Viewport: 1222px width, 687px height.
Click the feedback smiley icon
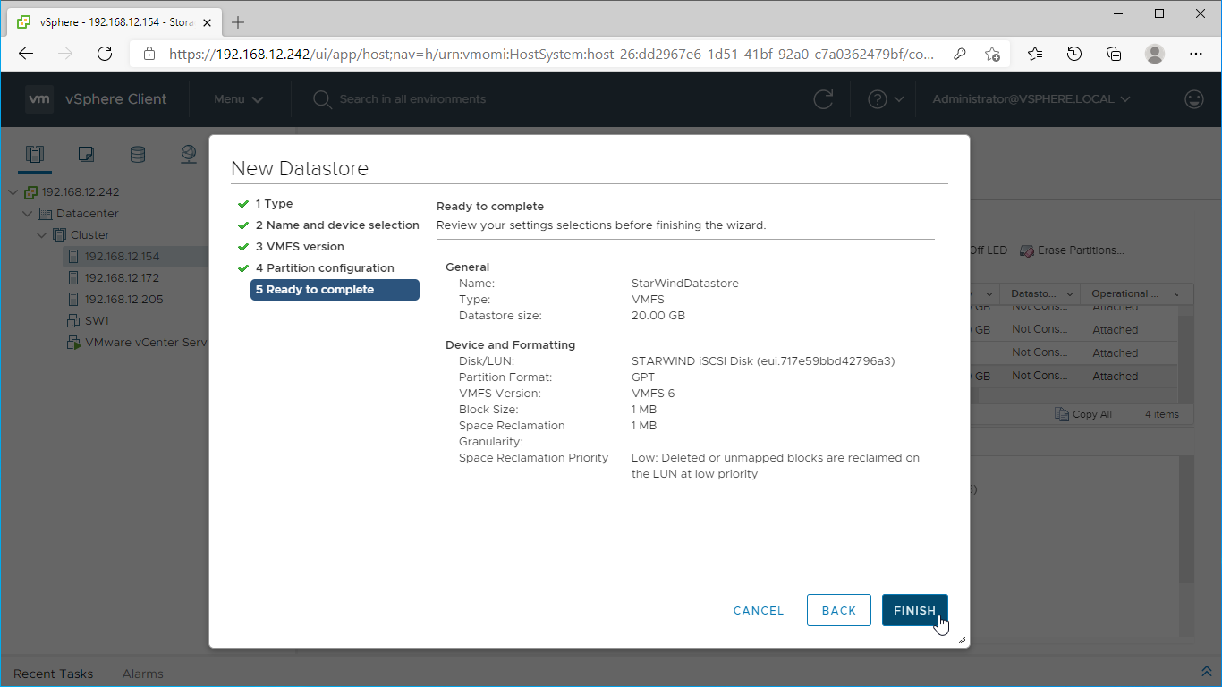1194,99
